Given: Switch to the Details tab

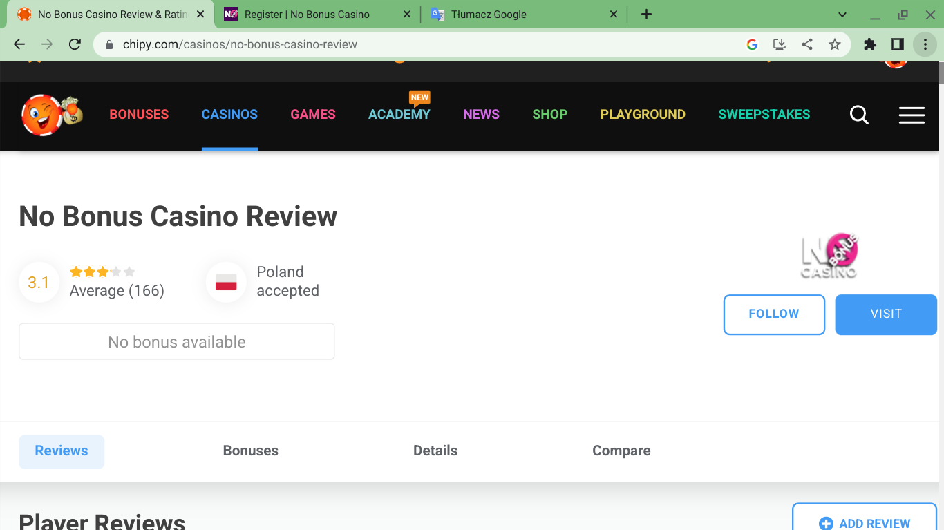Looking at the screenshot, I should coord(435,451).
